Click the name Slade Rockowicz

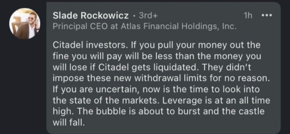[x=91, y=16]
